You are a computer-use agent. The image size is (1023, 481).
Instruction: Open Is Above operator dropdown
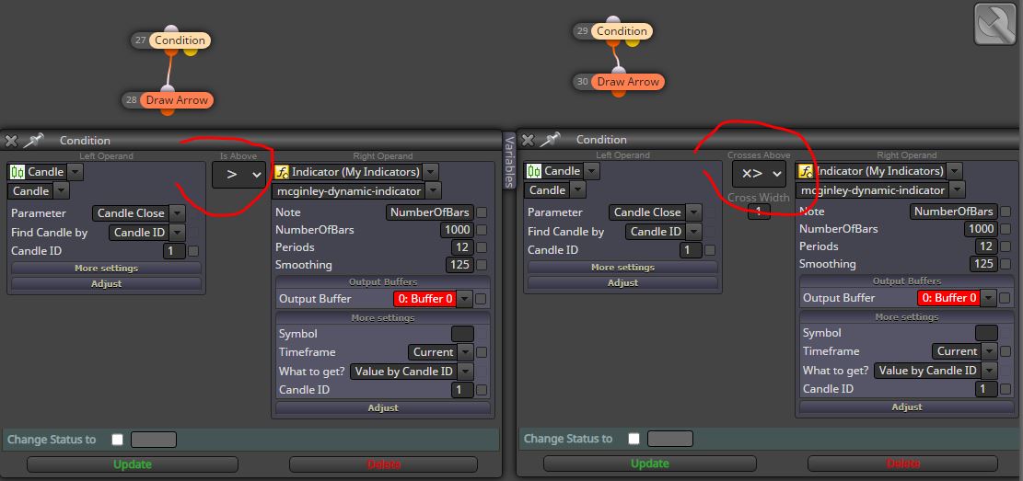[238, 175]
